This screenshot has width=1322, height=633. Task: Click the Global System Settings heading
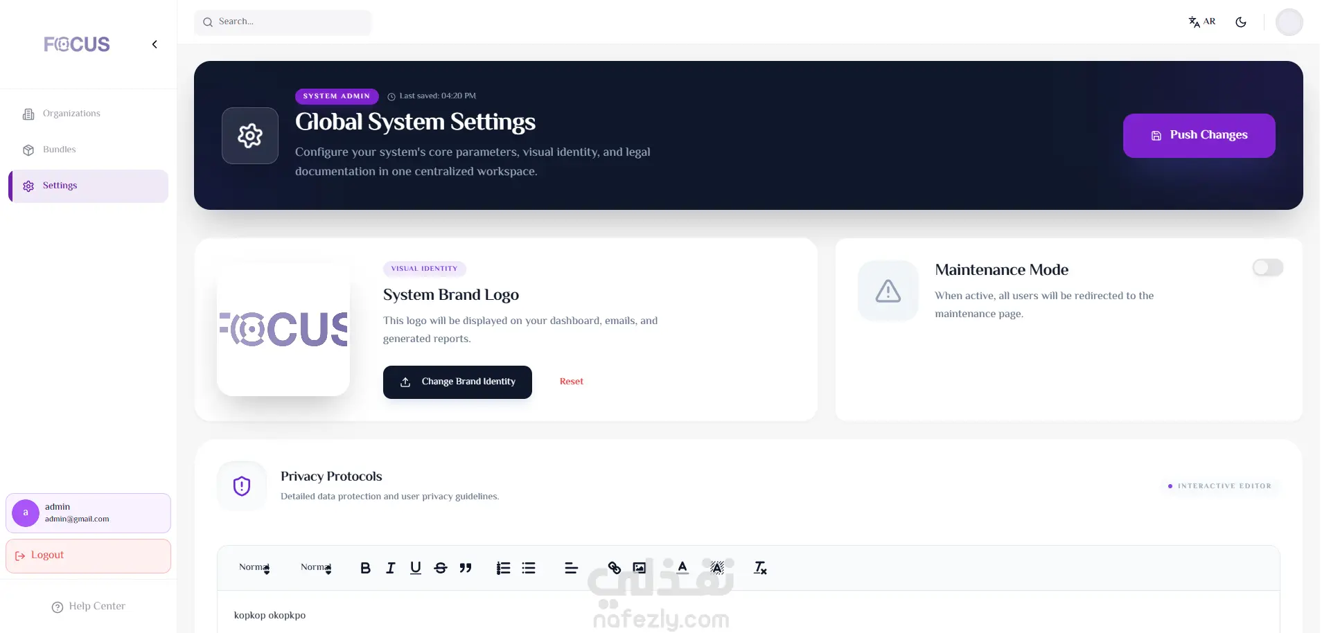(416, 122)
